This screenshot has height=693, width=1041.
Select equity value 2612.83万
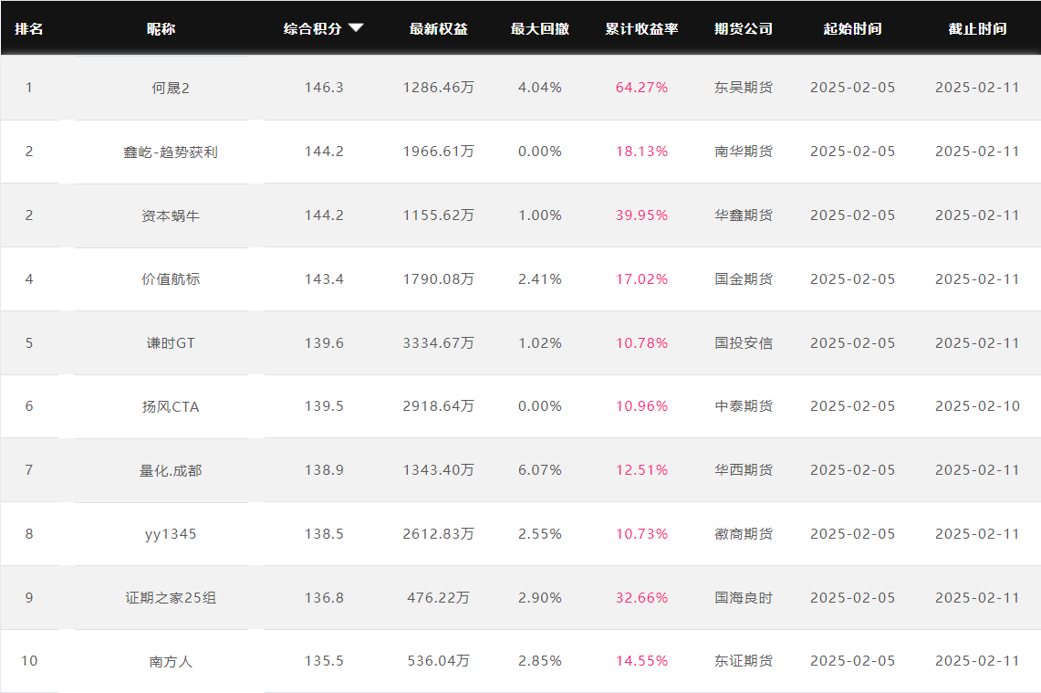(438, 533)
